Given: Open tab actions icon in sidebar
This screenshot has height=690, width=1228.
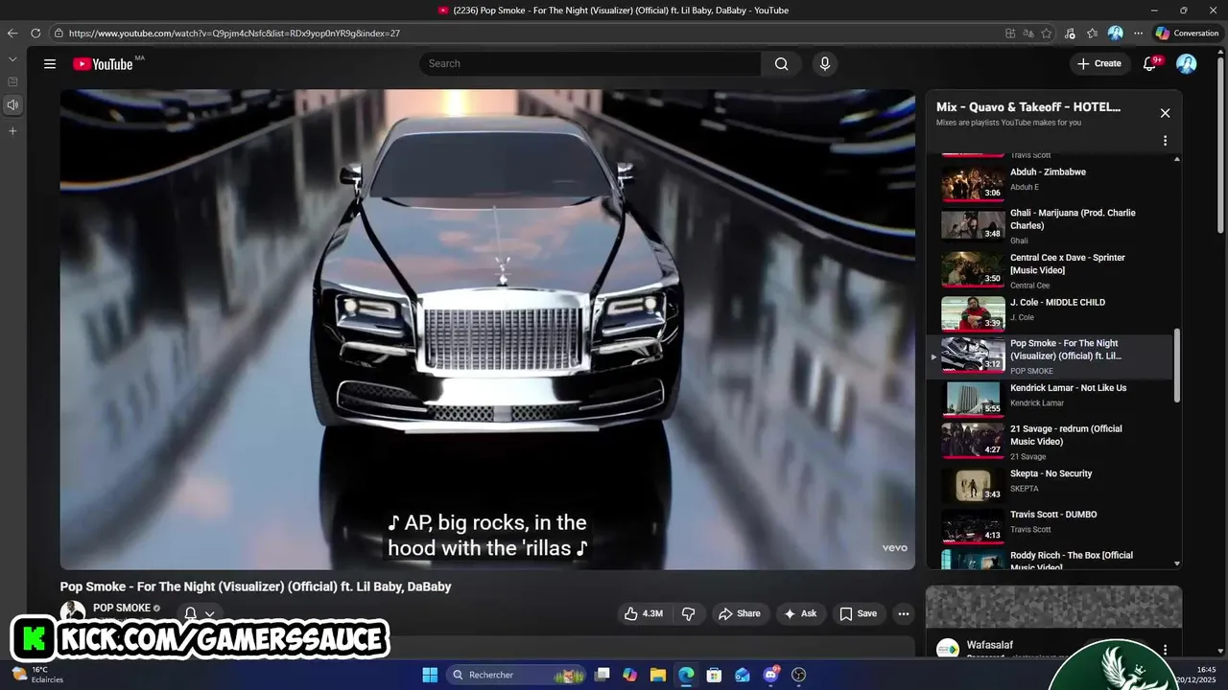Looking at the screenshot, I should pyautogui.click(x=12, y=81).
